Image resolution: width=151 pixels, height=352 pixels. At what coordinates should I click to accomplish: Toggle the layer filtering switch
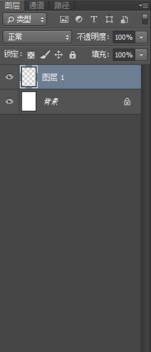point(145,19)
